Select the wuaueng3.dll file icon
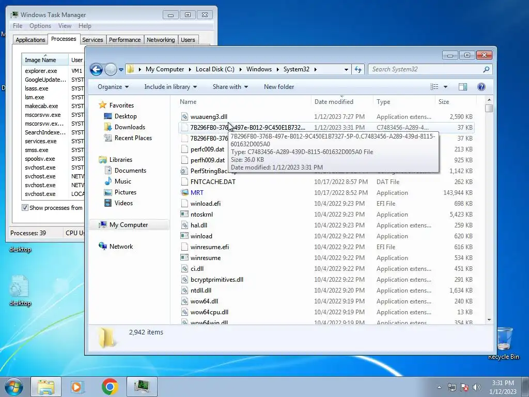 coord(184,117)
